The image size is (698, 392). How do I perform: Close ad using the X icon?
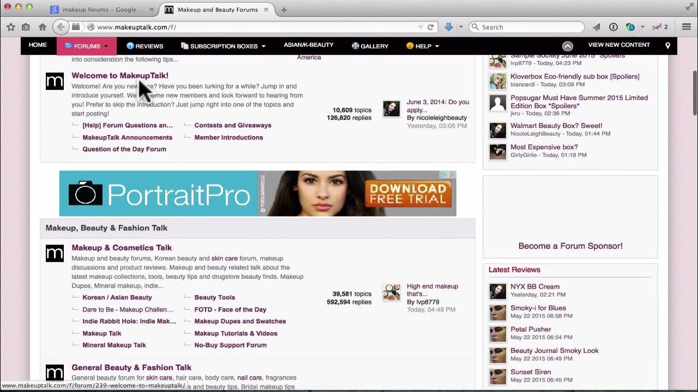coord(452,175)
